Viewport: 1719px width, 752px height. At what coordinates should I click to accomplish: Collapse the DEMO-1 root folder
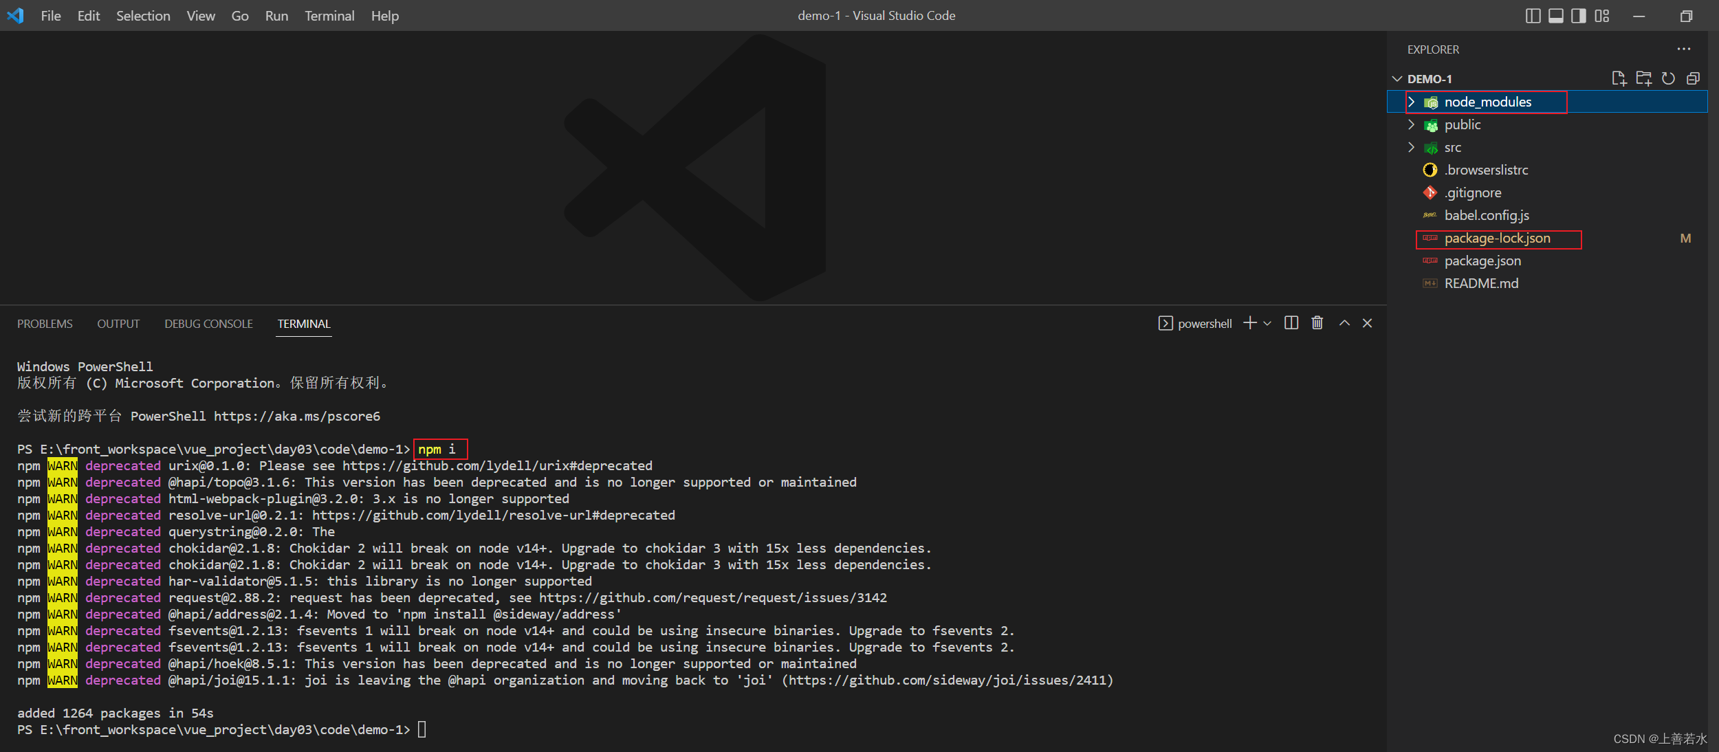(x=1397, y=79)
